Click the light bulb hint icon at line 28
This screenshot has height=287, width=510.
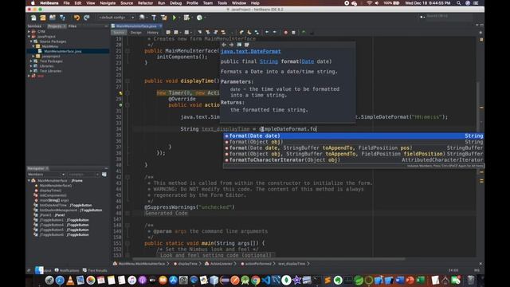[120, 93]
